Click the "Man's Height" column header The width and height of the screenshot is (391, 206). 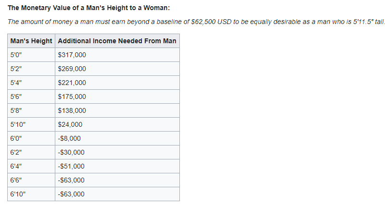(31, 41)
